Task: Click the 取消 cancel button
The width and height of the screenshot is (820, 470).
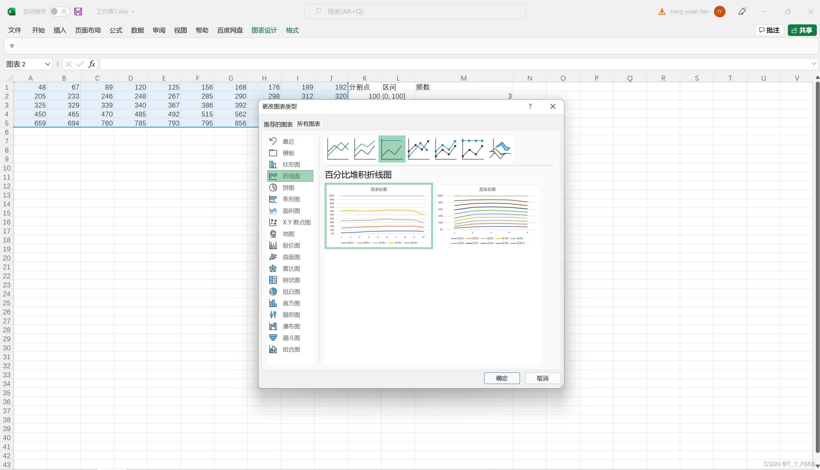Action: point(542,378)
